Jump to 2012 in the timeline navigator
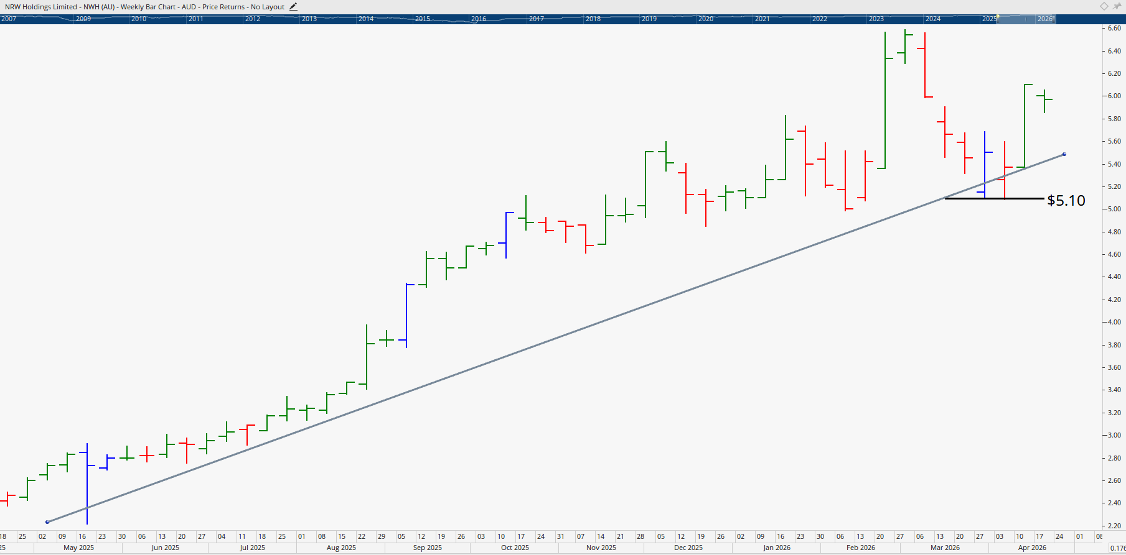1126x555 pixels. pos(253,19)
